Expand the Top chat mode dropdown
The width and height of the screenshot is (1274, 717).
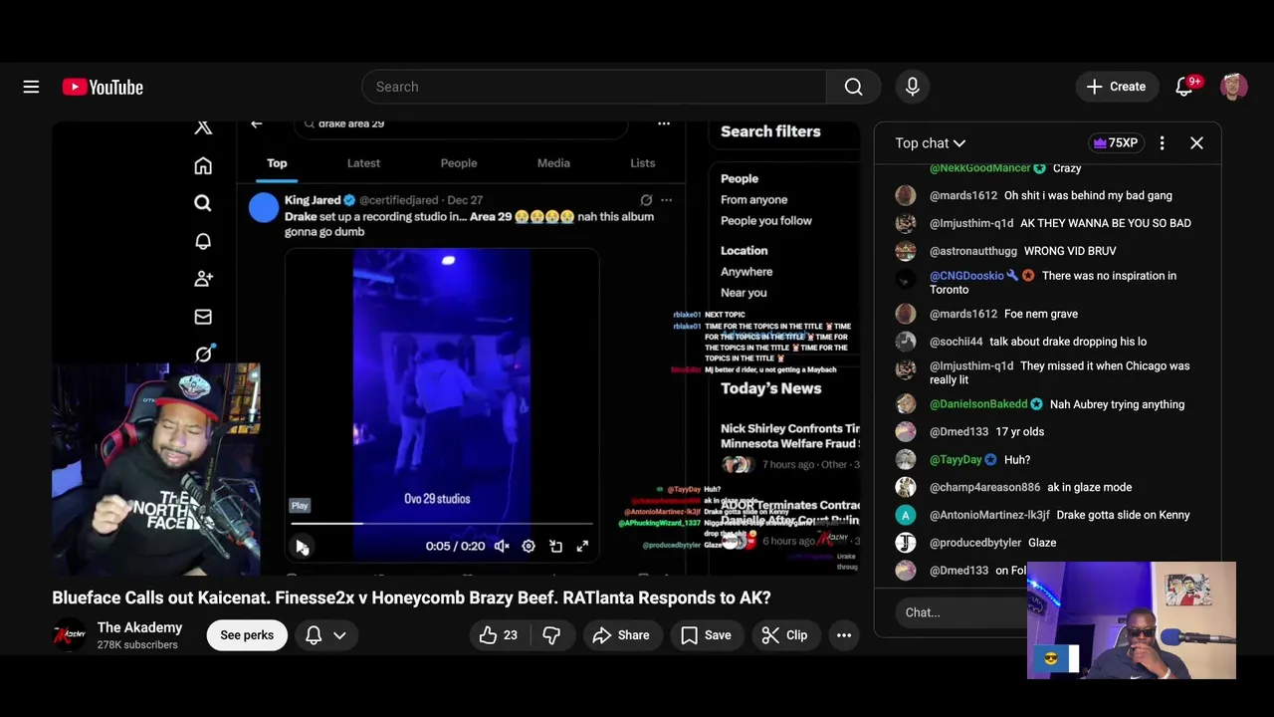931,143
